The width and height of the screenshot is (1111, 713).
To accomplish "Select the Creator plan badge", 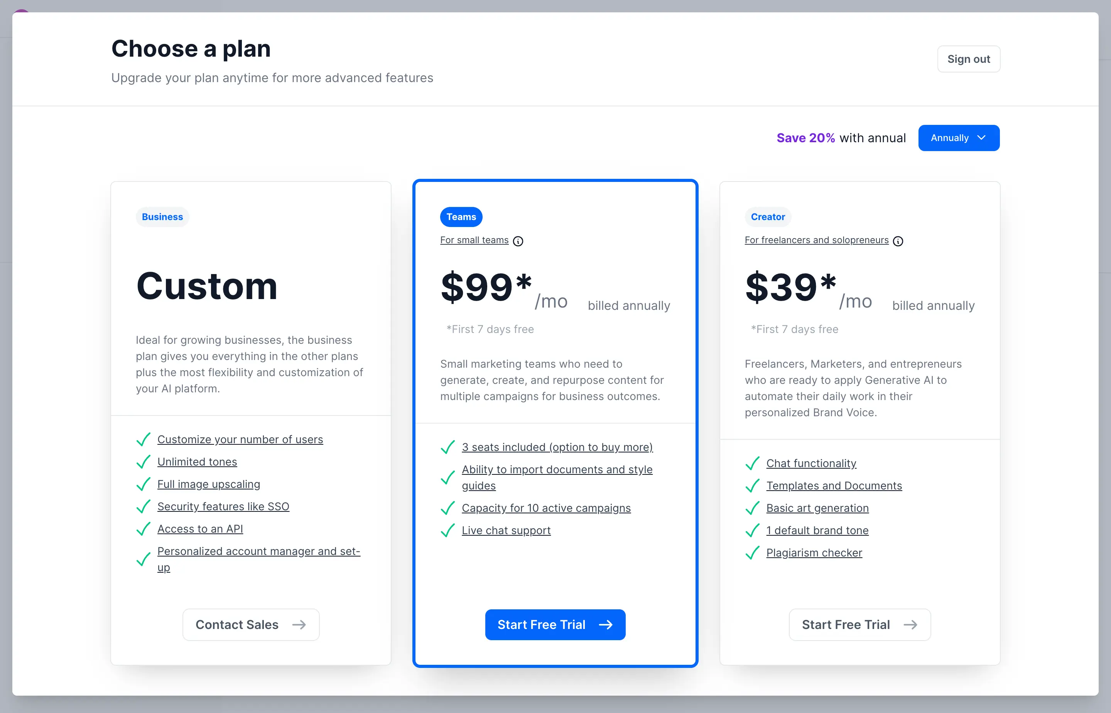I will 767,217.
